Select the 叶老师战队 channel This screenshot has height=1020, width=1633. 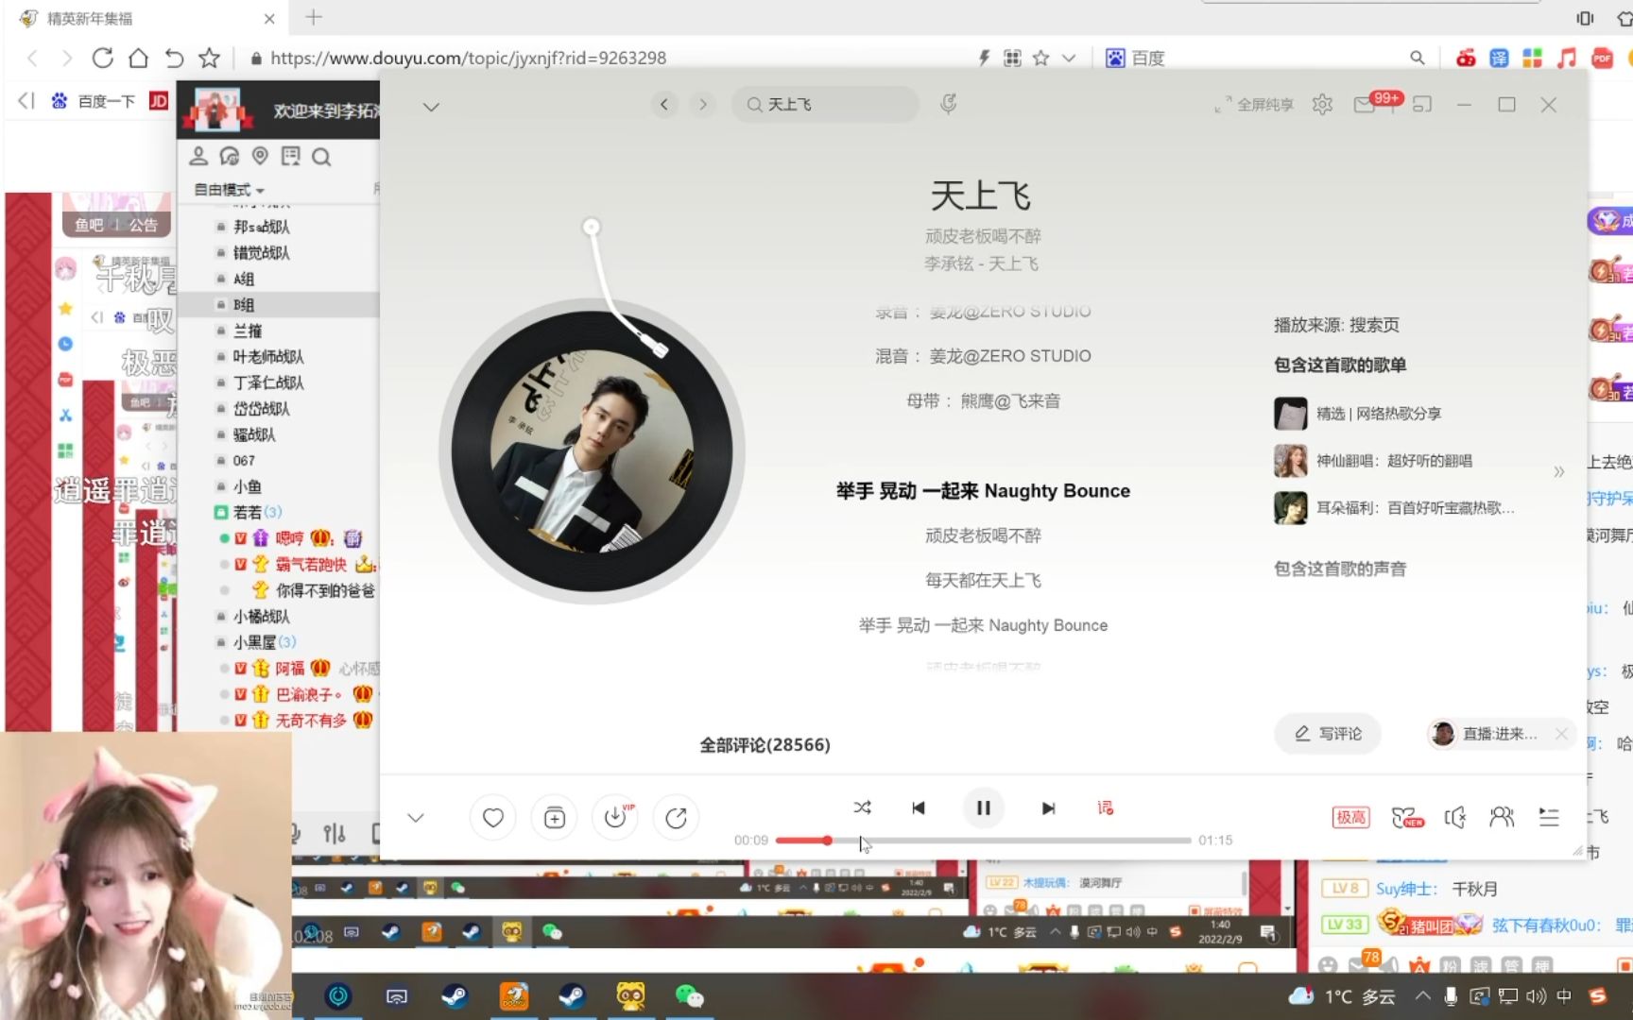268,357
